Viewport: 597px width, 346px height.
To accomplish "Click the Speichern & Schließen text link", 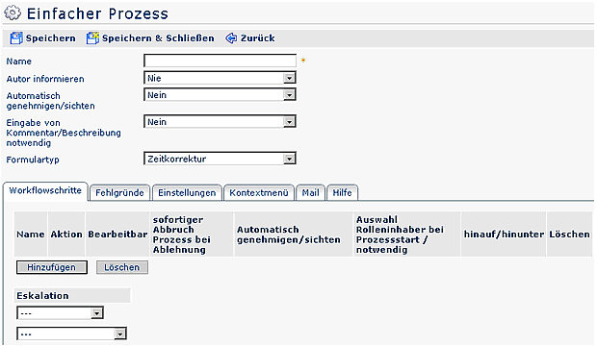I will pyautogui.click(x=158, y=38).
